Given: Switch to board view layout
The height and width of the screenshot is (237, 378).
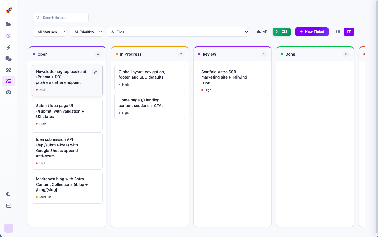Looking at the screenshot, I should click(349, 32).
